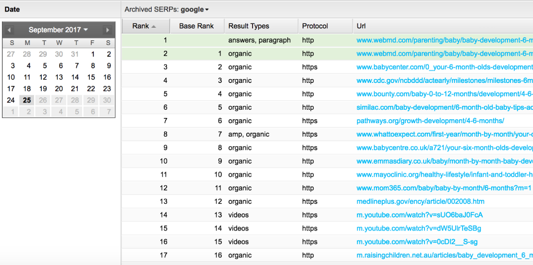Select September 25 in the calendar

[x=27, y=100]
